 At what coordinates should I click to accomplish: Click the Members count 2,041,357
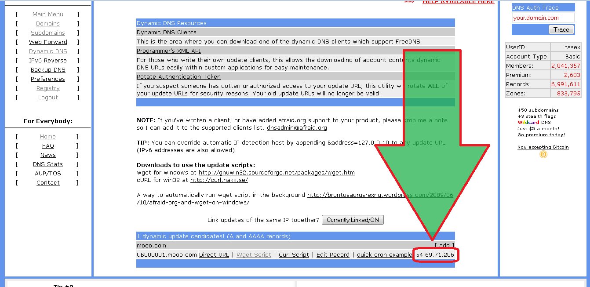pyautogui.click(x=566, y=66)
